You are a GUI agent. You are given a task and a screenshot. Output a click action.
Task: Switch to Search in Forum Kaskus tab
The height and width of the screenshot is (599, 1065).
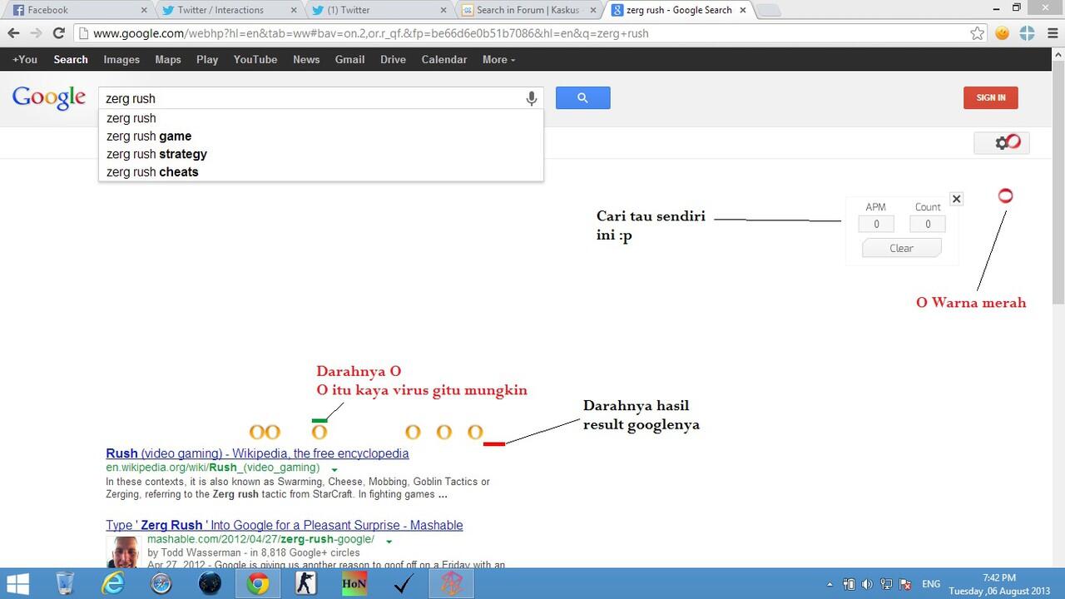tap(528, 10)
